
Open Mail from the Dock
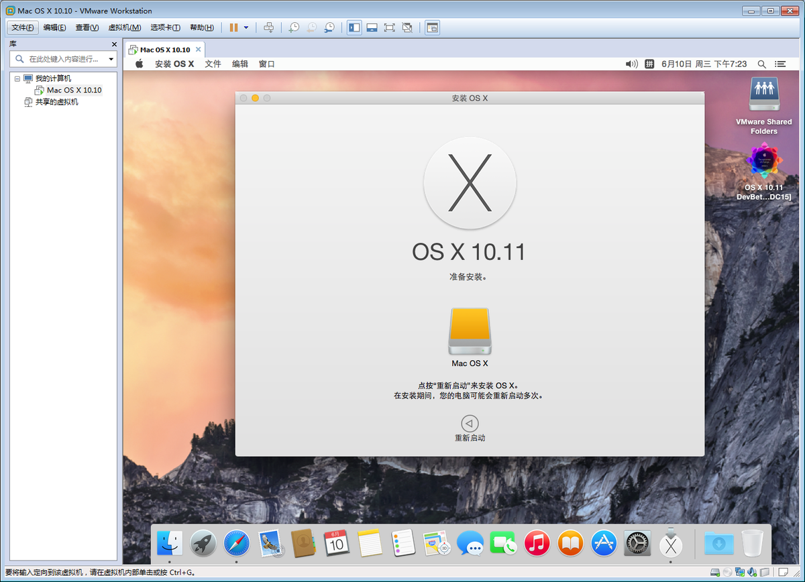point(271,543)
